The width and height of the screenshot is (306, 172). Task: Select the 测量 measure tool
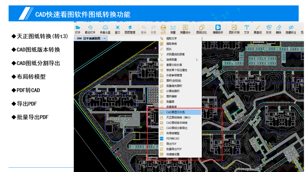(x=172, y=29)
